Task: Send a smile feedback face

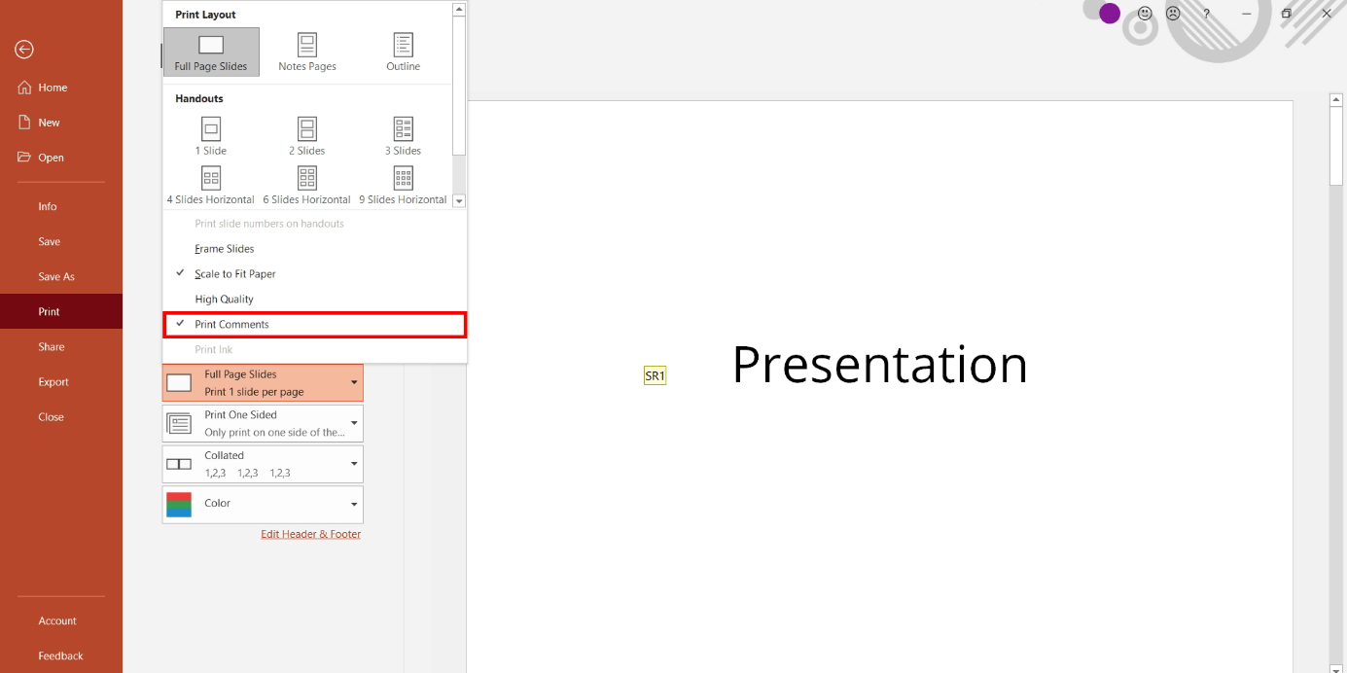Action: [1145, 14]
